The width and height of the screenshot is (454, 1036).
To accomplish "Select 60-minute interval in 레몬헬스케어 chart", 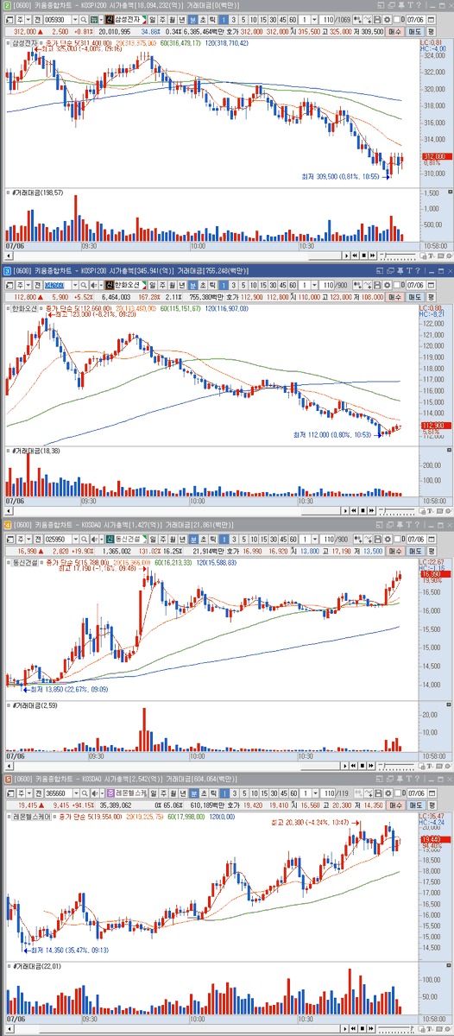I will pos(293,793).
